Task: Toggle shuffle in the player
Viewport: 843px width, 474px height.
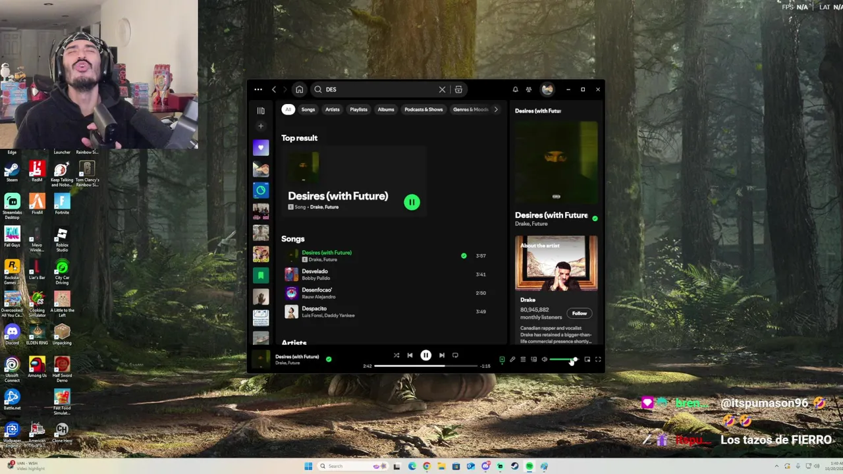Action: coord(396,355)
